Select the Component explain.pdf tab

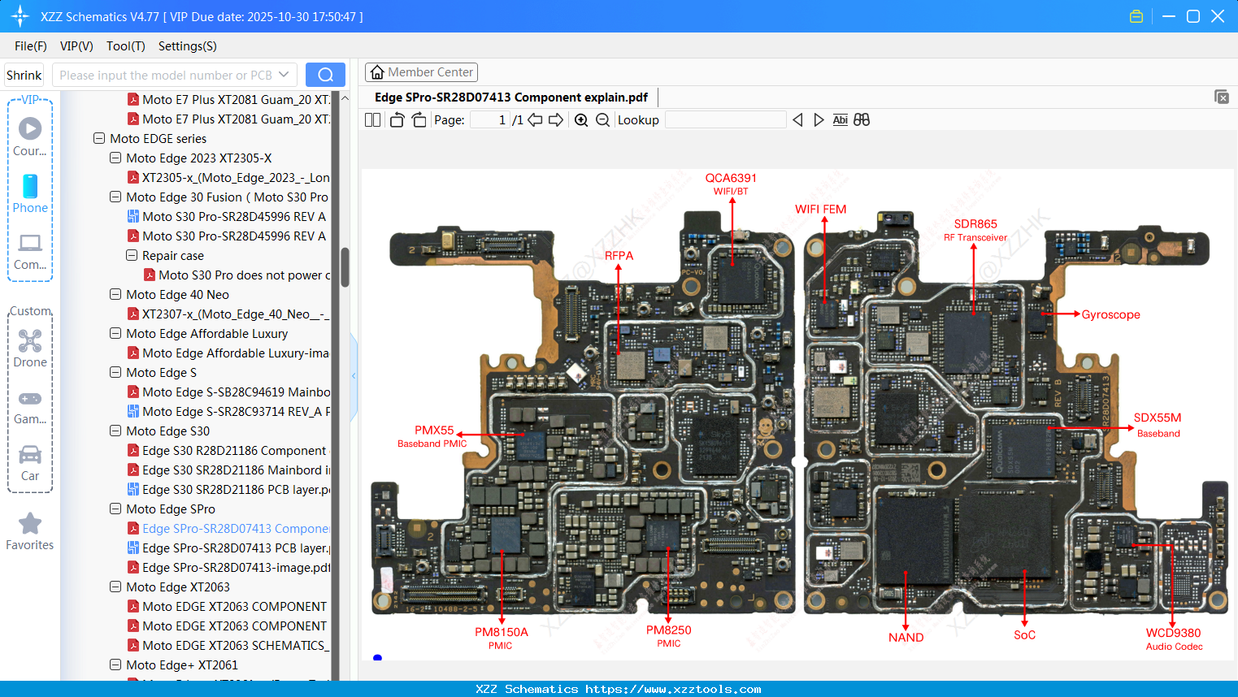511,97
